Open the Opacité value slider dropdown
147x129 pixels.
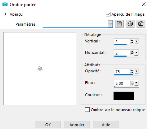click(x=136, y=72)
